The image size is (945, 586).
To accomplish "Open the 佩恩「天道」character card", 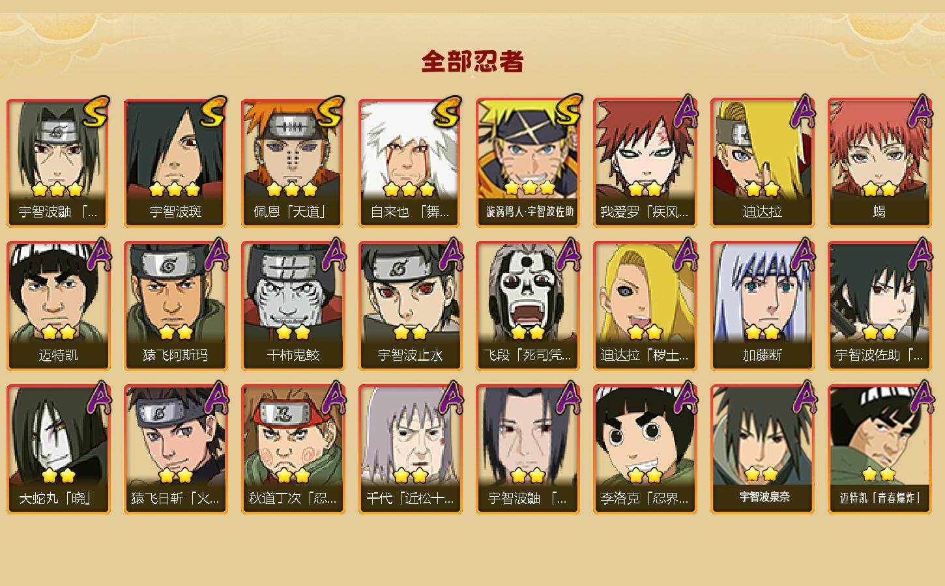I will 293,163.
